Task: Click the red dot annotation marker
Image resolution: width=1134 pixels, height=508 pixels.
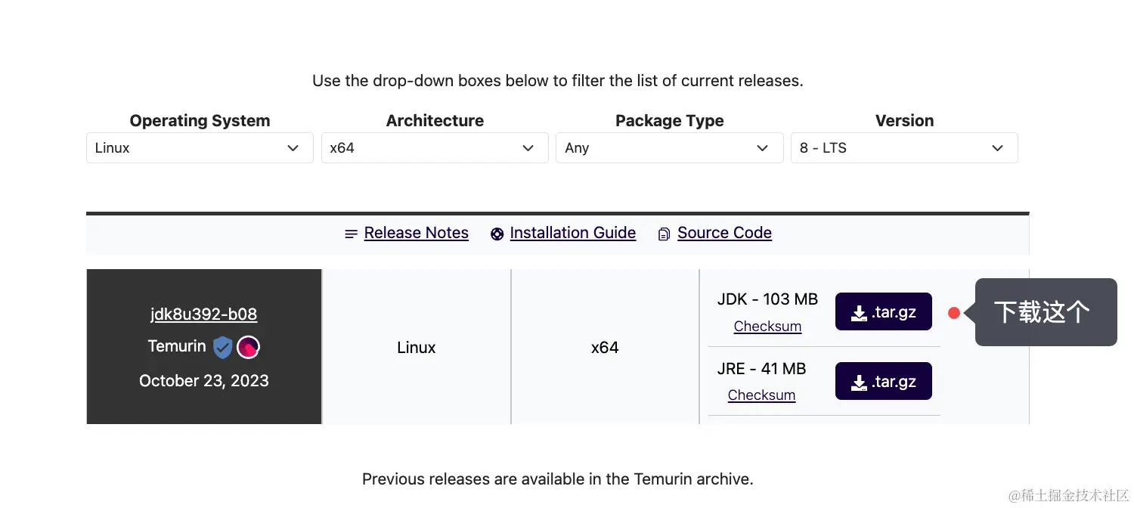Action: (x=954, y=313)
